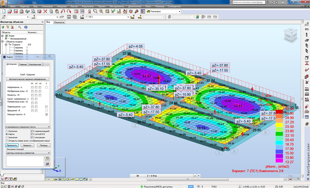Open the Результаты menu

coord(88,6)
